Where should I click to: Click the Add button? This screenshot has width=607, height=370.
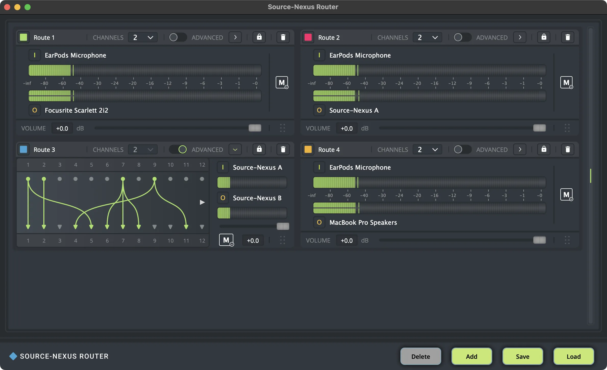click(x=472, y=356)
